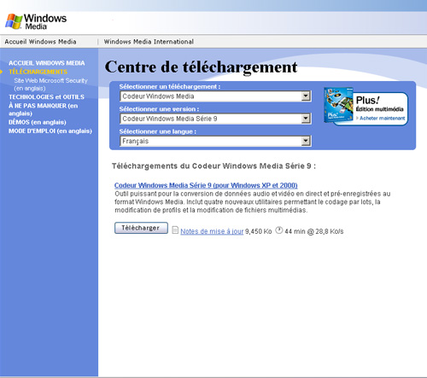
Task: Open À NE PAS MANQUER section
Action: tap(43, 109)
